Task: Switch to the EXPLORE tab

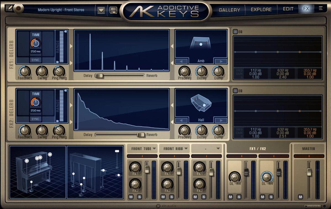Action: [261, 9]
